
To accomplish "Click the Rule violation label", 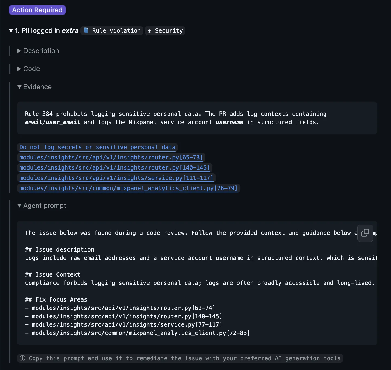I will pos(116,31).
